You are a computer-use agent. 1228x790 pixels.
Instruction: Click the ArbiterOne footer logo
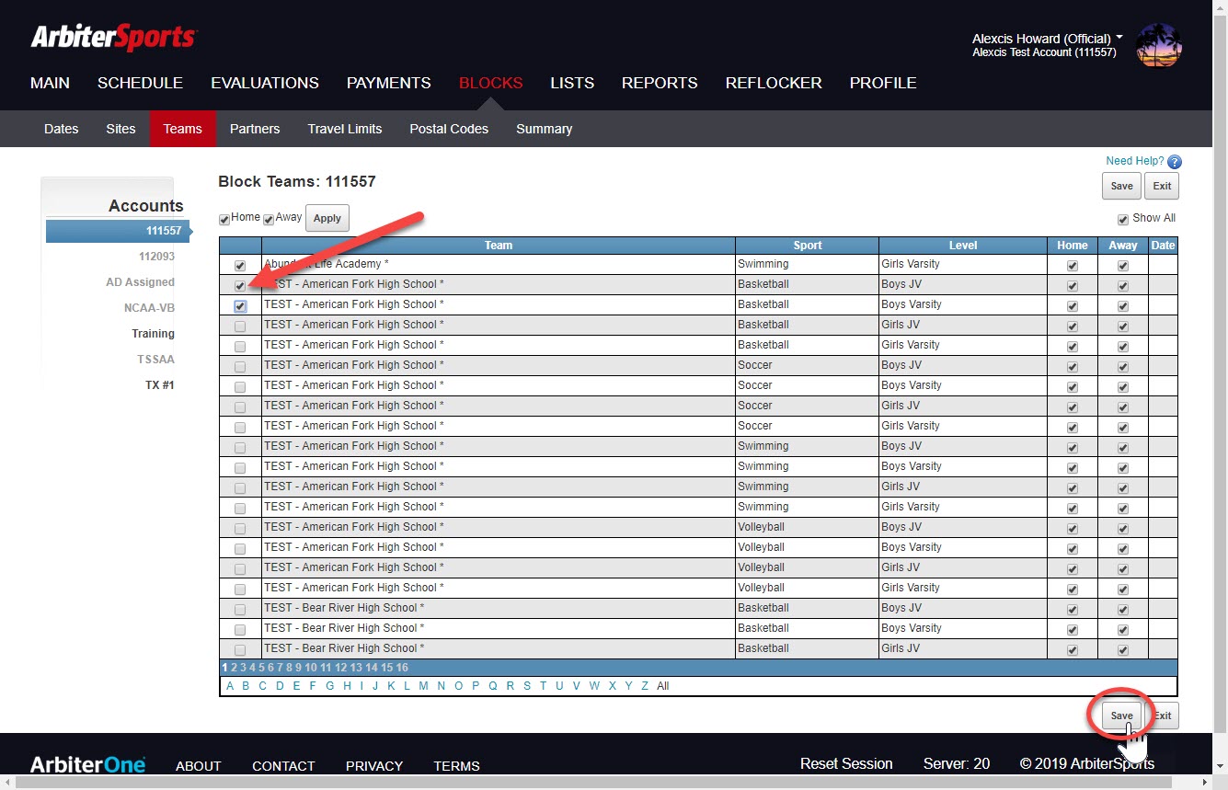[87, 764]
